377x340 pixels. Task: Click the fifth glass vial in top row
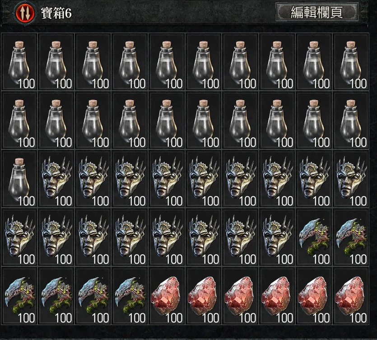coord(167,62)
